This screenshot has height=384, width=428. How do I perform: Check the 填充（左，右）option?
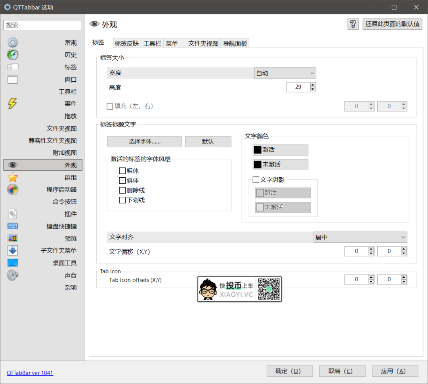pyautogui.click(x=110, y=106)
